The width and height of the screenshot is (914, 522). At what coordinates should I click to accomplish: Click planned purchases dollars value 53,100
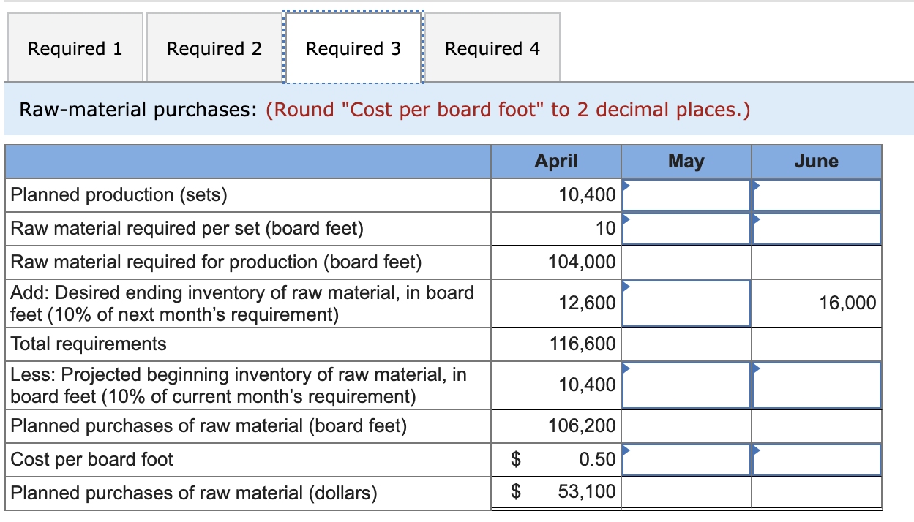tap(556, 493)
